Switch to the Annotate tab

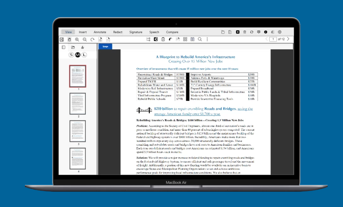click(x=99, y=32)
